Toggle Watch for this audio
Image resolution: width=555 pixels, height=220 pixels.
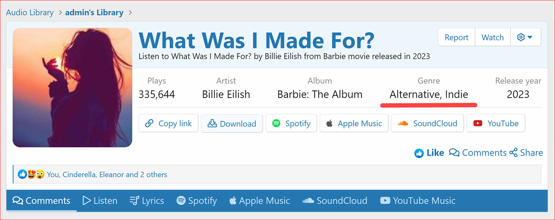coord(493,37)
